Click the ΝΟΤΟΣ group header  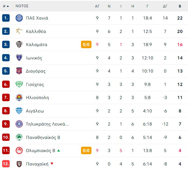coord(22,6)
